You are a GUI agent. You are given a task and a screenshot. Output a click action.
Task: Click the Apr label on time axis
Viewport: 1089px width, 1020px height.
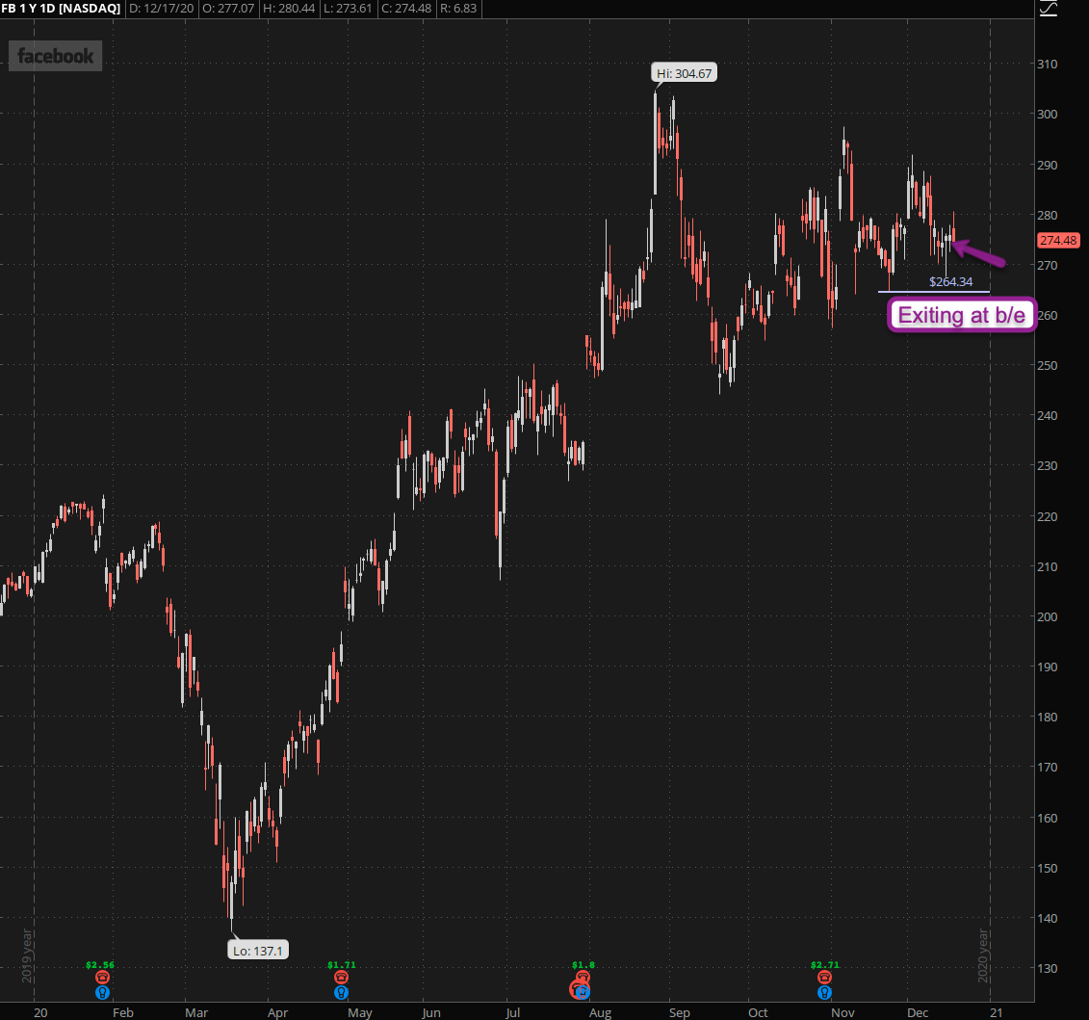(278, 1012)
